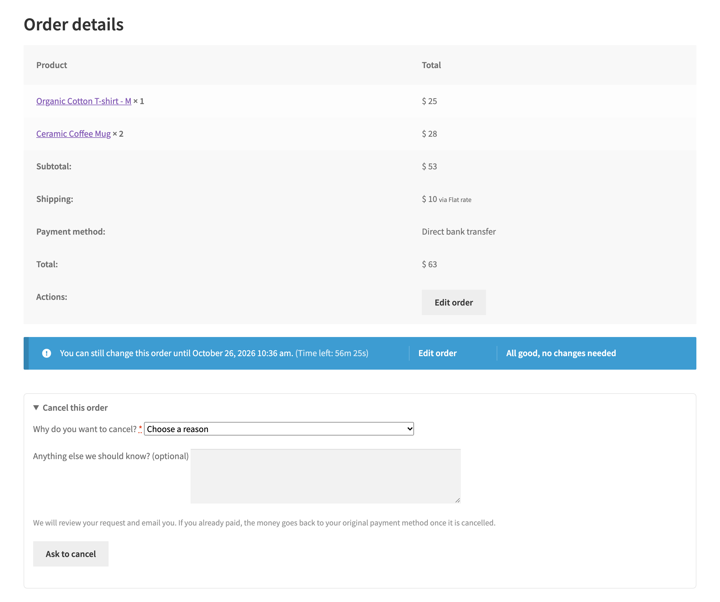
Task: Focus the 'Anything else we should know?' textarea
Action: pos(325,476)
